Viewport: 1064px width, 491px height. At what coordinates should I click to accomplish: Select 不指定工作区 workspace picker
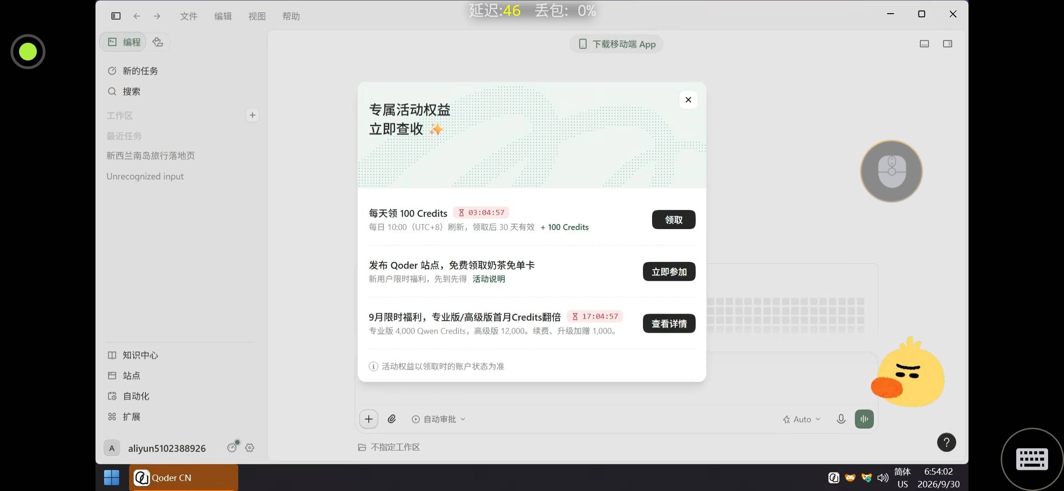pos(389,447)
